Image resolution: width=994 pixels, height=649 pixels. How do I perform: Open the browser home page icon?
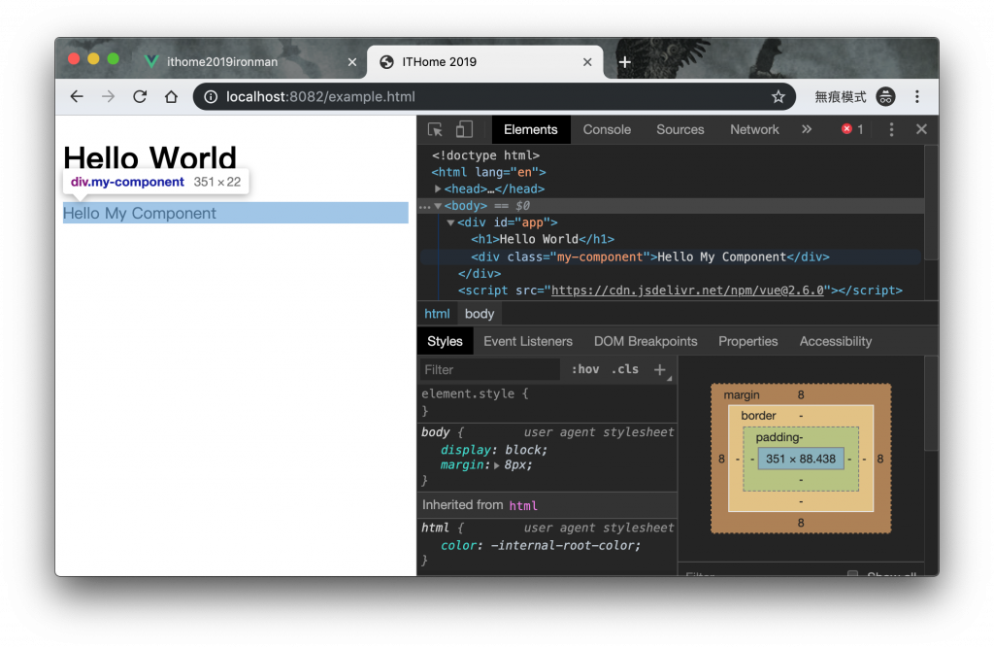tap(171, 96)
